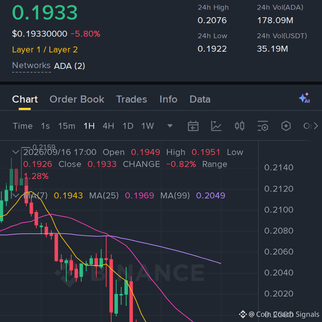The width and height of the screenshot is (322, 322).
Task: Open the calendar date-jump icon
Action: point(193,126)
